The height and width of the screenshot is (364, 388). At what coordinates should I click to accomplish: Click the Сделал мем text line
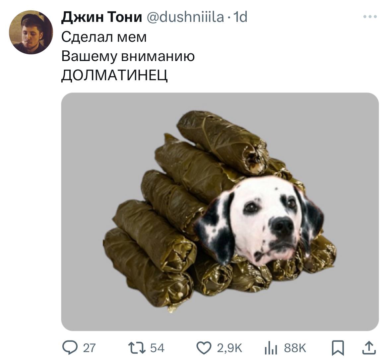104,37
